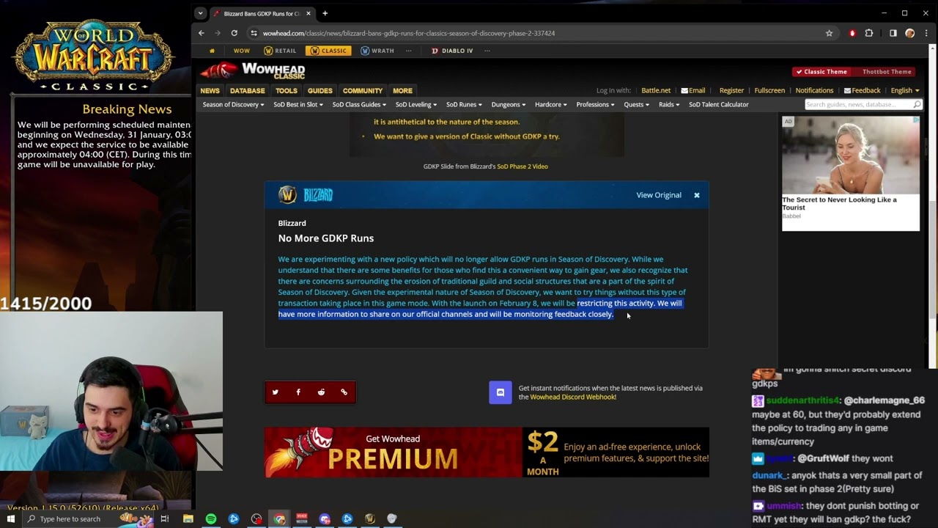
Task: Expand Raids menu
Action: coord(669,104)
